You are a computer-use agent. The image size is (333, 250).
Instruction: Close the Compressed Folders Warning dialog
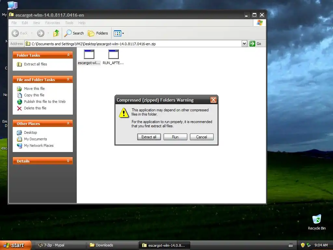pos(213,100)
